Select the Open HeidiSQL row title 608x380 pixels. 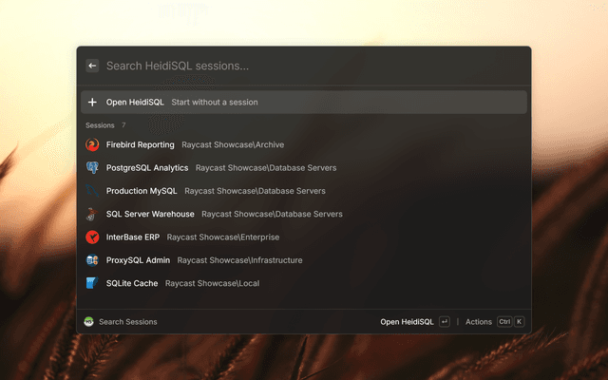[135, 103]
